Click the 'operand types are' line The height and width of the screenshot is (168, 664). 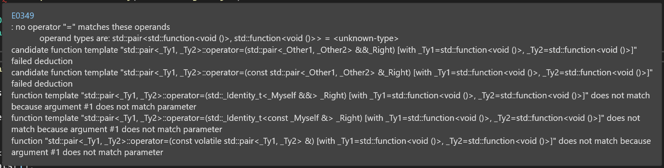tap(219, 38)
